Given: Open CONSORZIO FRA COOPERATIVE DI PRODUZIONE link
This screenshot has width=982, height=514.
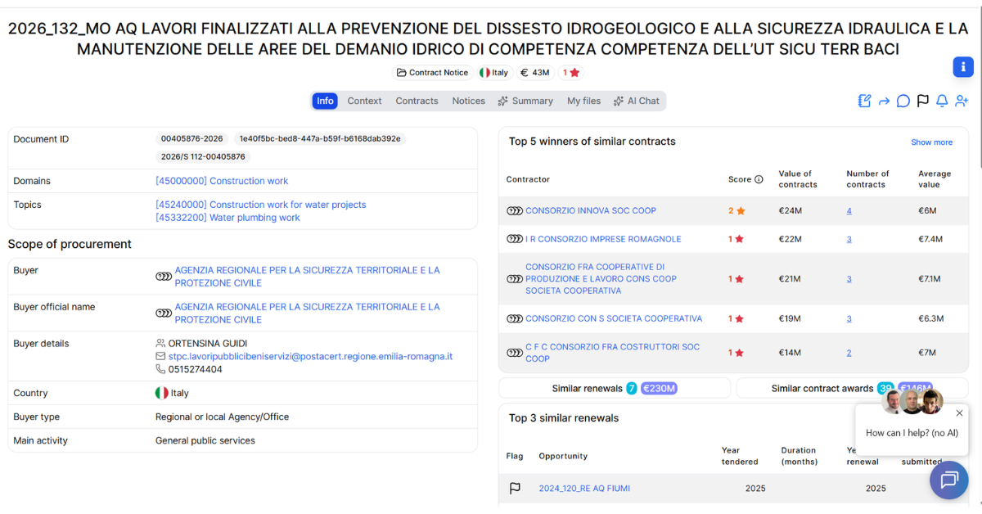Looking at the screenshot, I should (601, 279).
